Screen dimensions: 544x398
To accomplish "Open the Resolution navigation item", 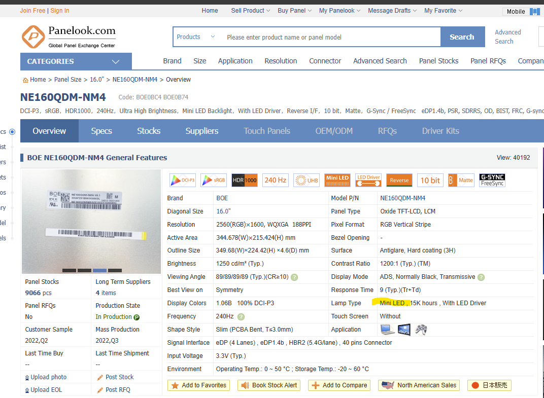I will click(x=281, y=61).
